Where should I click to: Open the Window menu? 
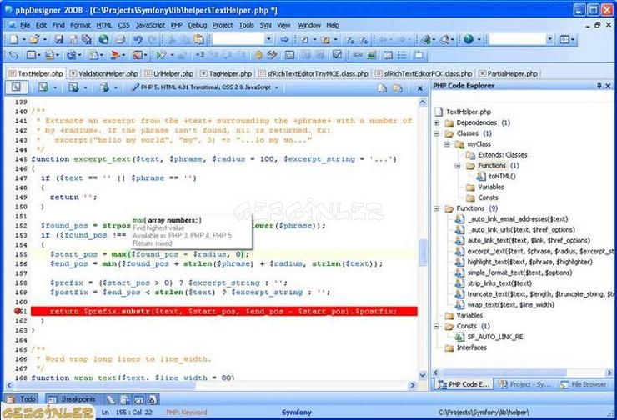(309, 25)
